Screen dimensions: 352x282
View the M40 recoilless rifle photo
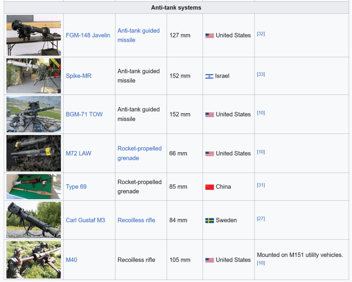pos(34,260)
